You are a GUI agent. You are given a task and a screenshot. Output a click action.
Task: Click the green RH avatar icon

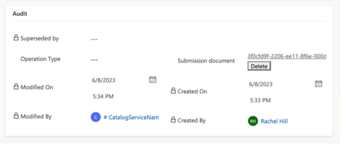pos(253,121)
